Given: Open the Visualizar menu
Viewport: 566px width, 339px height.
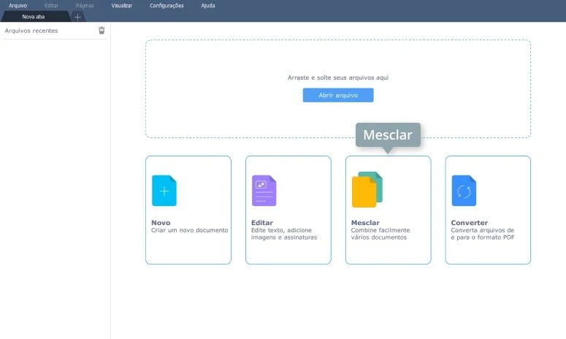Looking at the screenshot, I should pos(122,5).
